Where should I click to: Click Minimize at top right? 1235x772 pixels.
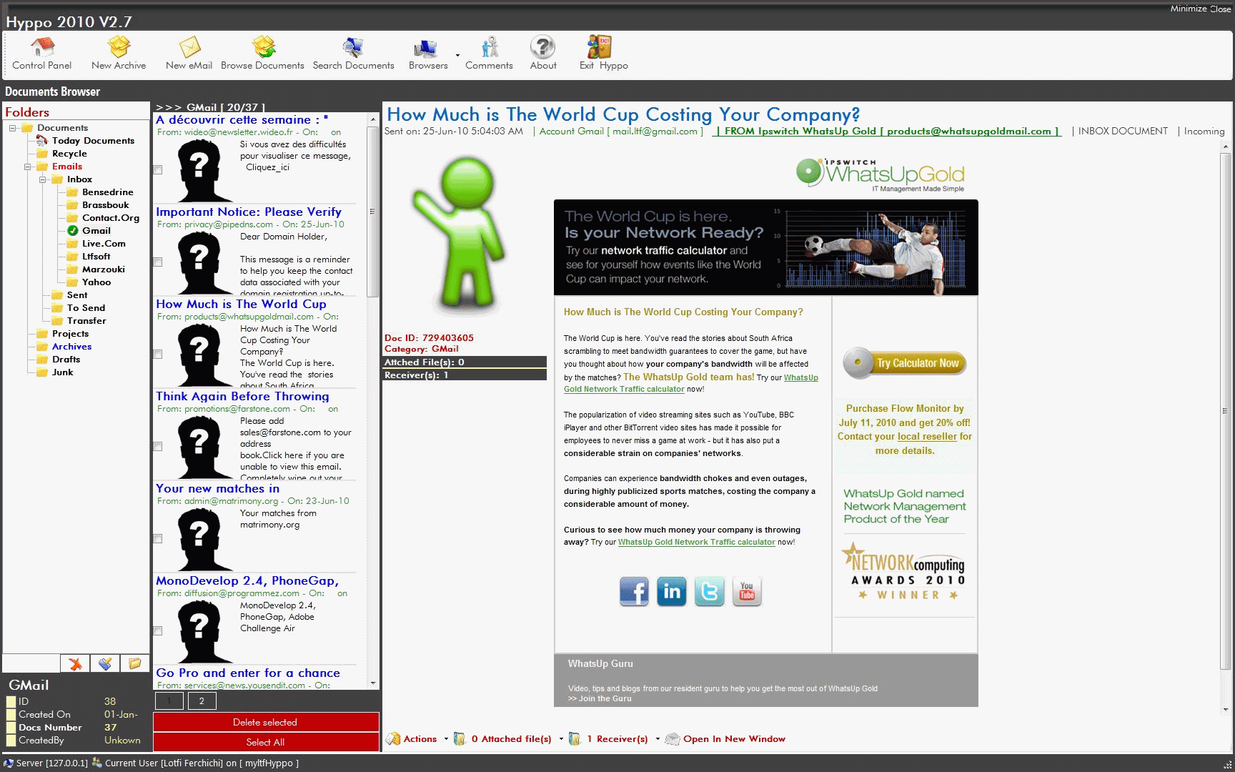pyautogui.click(x=1188, y=9)
